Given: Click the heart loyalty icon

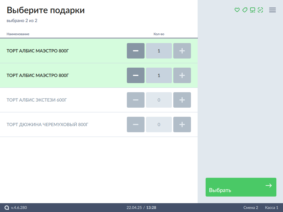Looking at the screenshot, I should coord(237,10).
